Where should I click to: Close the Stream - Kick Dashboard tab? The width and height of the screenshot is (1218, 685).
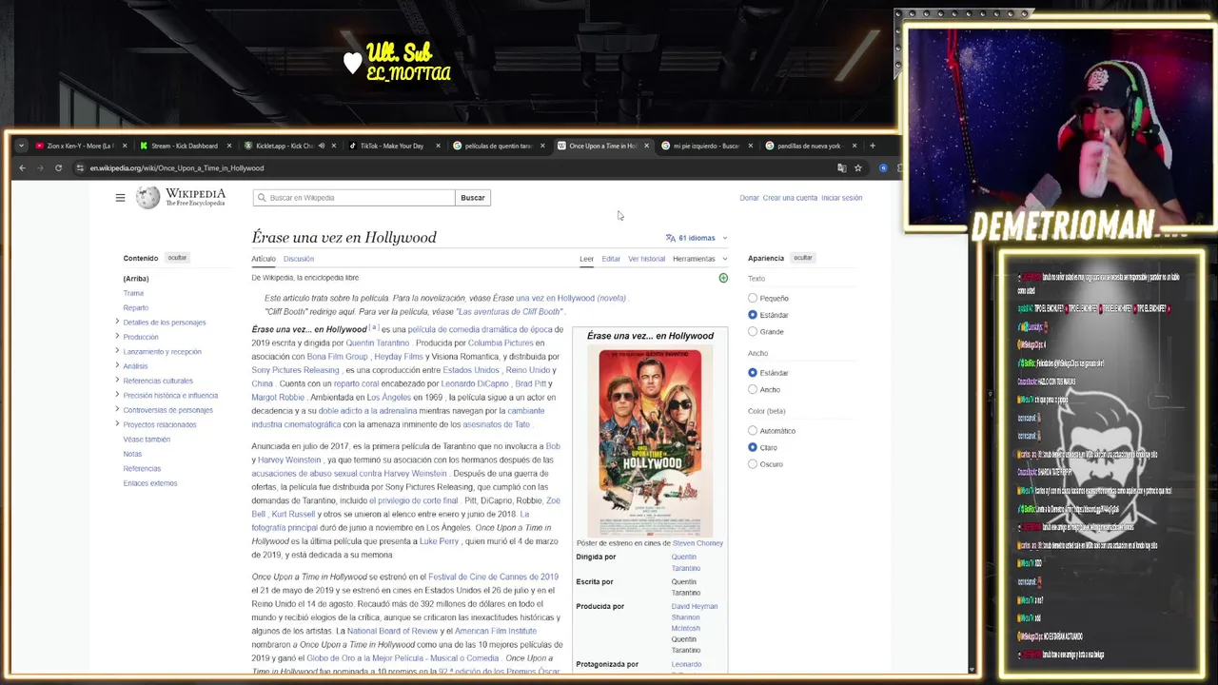pos(228,146)
